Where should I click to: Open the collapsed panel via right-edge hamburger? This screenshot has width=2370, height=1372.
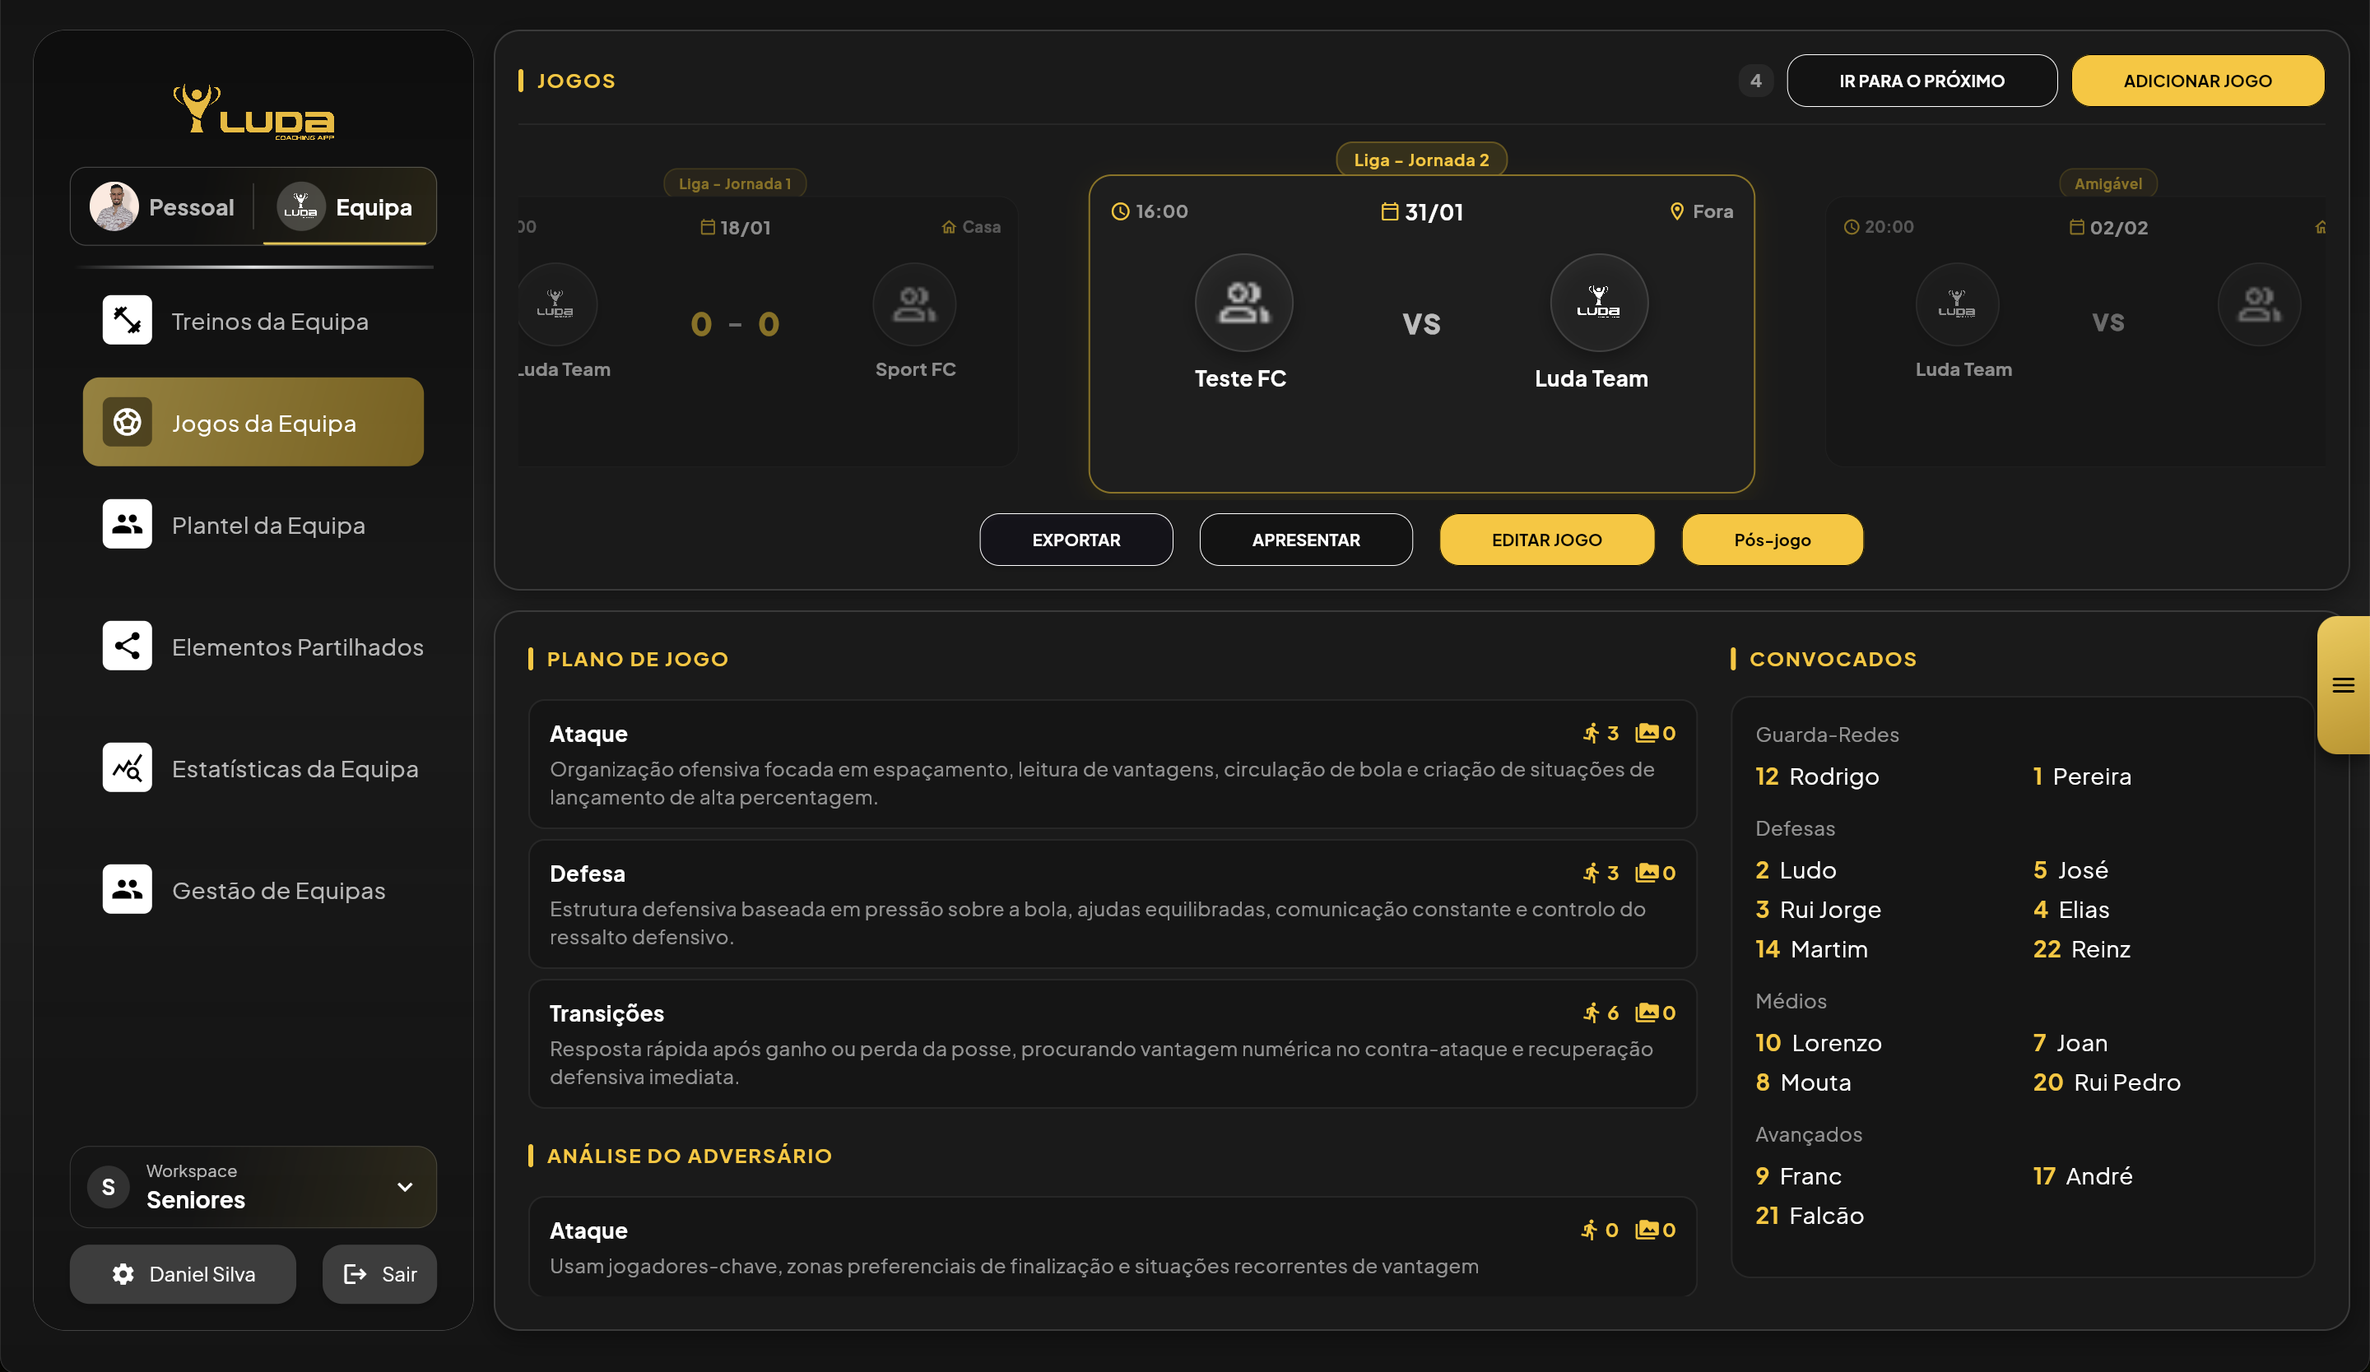(2344, 685)
